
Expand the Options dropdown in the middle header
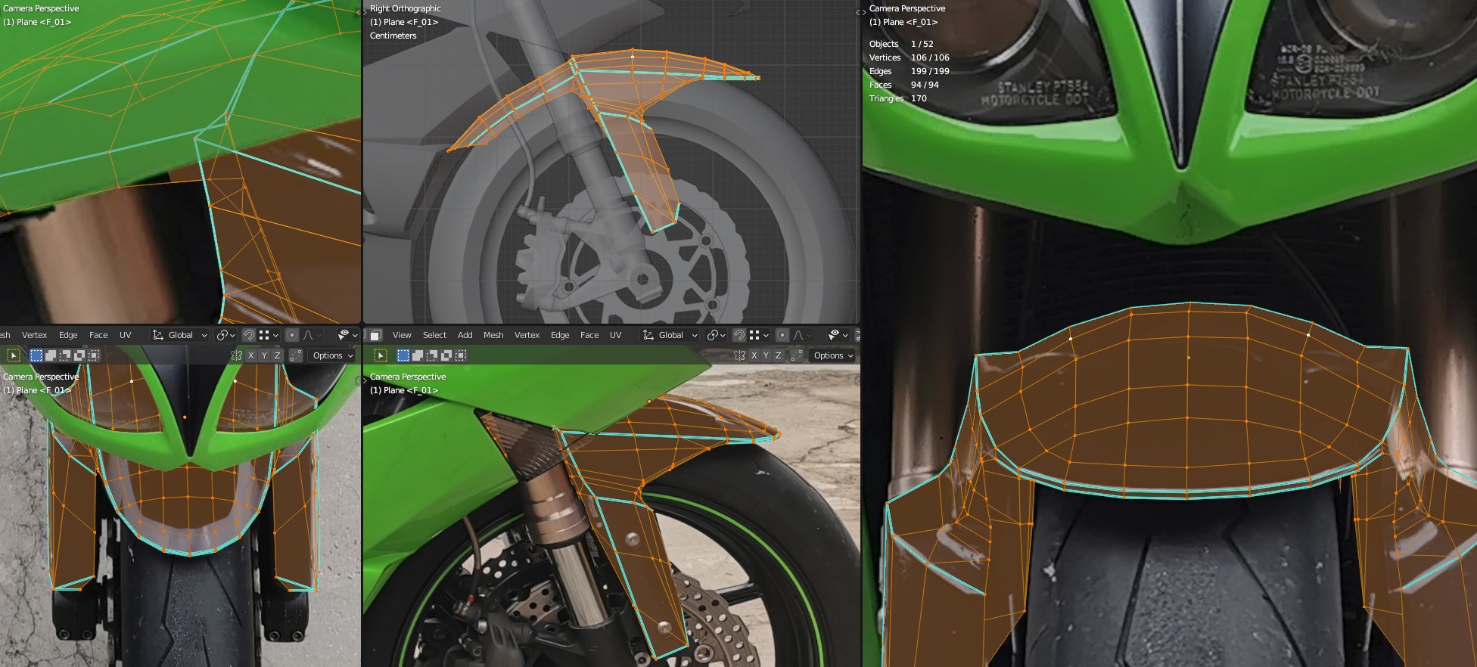[x=834, y=355]
